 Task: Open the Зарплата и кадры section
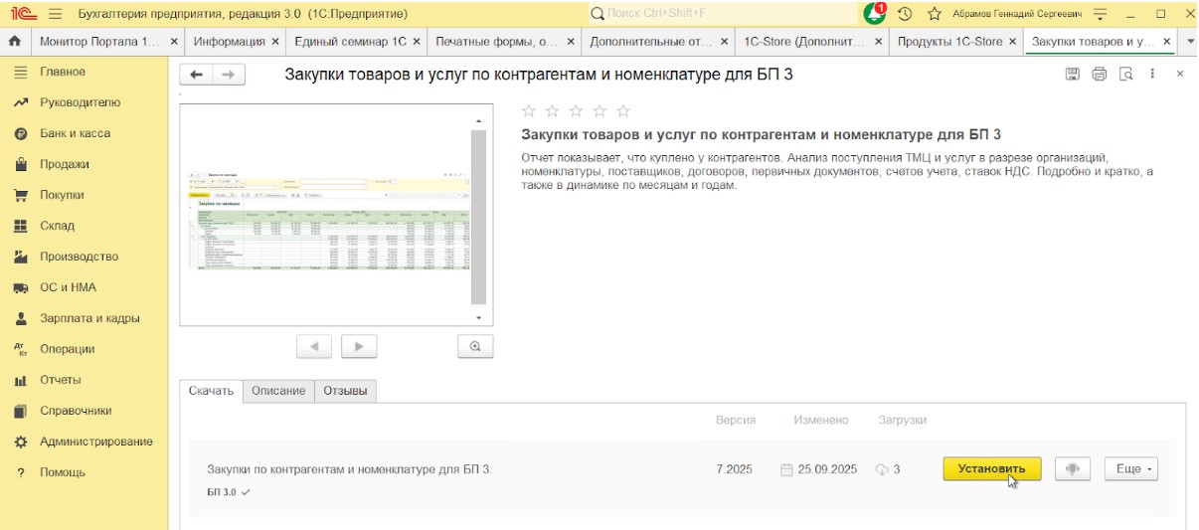click(x=89, y=318)
